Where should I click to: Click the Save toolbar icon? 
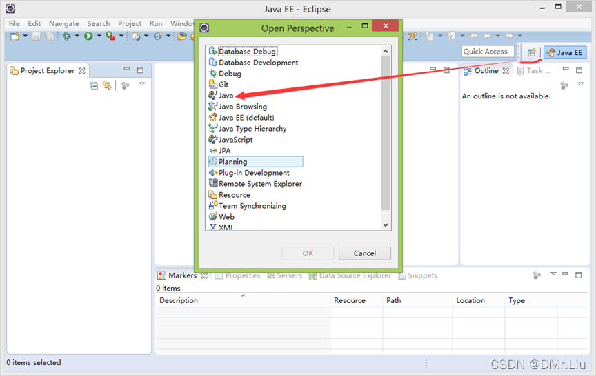36,36
